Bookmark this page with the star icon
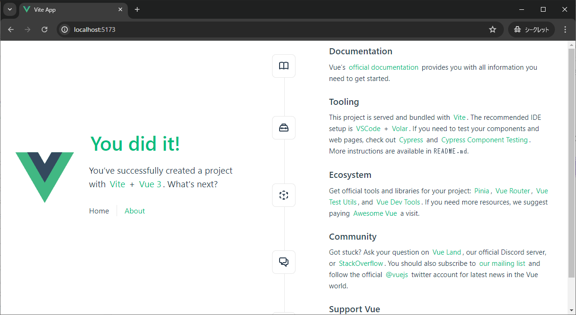This screenshot has width=576, height=315. tap(493, 29)
